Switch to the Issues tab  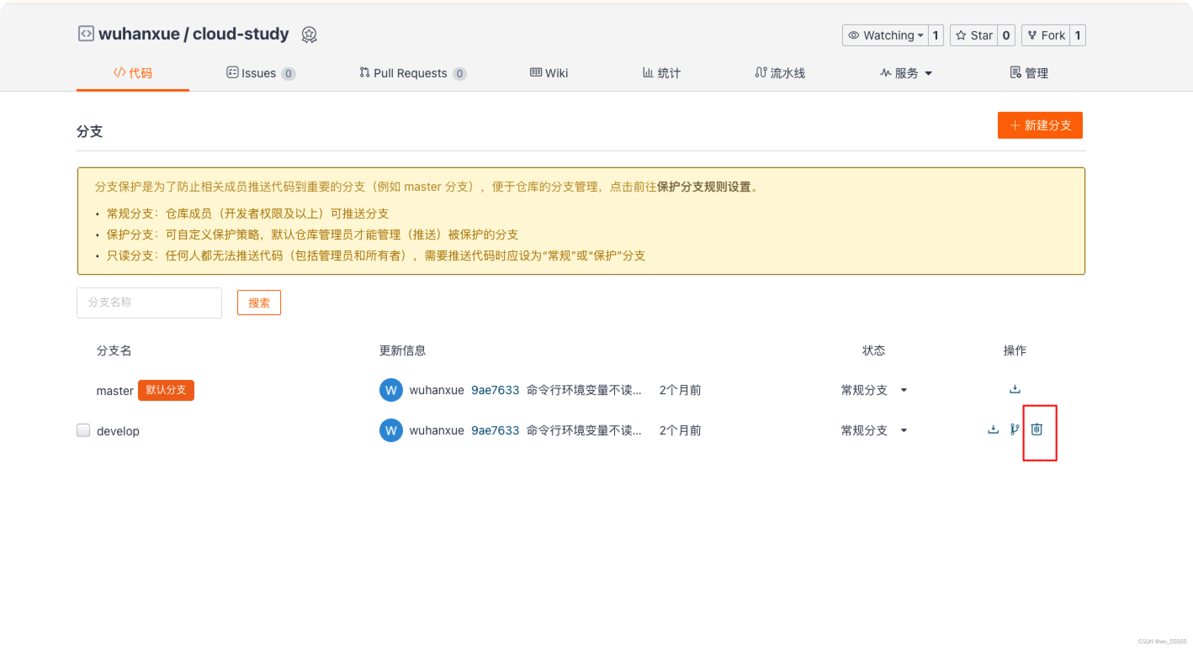click(260, 73)
